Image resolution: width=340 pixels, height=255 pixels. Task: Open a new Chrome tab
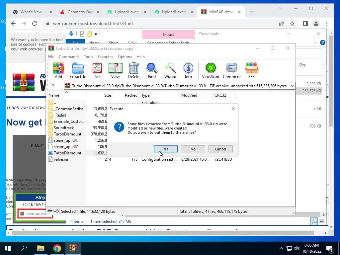coord(252,12)
